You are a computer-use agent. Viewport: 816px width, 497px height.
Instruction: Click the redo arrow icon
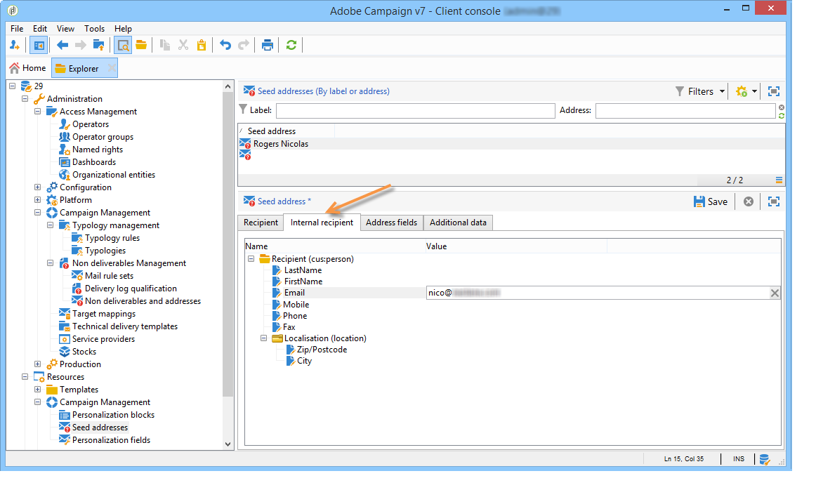click(x=243, y=45)
